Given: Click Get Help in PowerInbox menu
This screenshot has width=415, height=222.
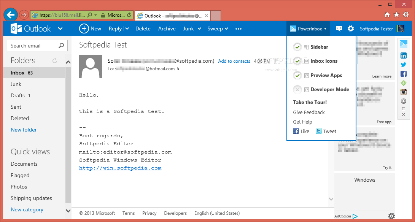Looking at the screenshot, I should [x=302, y=122].
